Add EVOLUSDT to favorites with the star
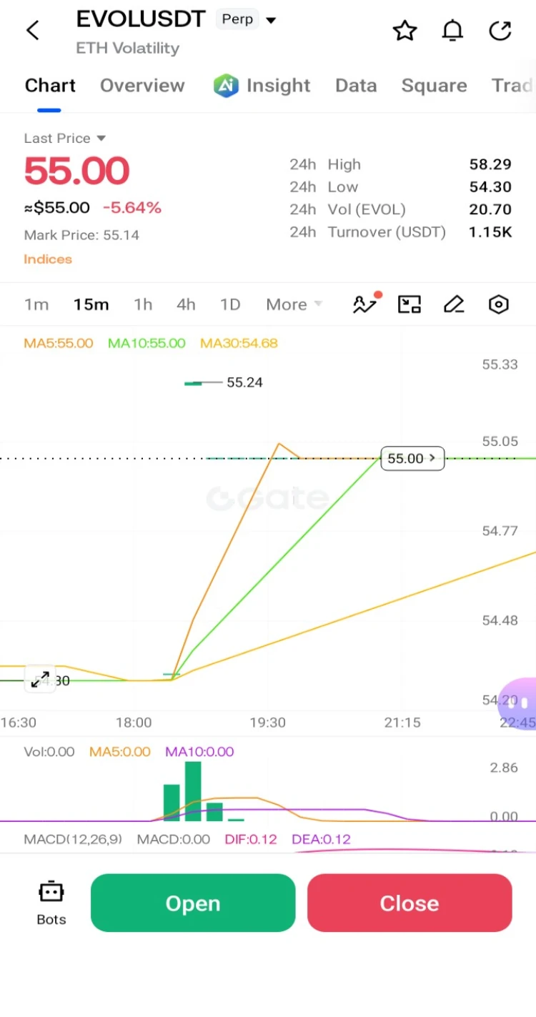Viewport: 536px width, 1017px height. 405,31
